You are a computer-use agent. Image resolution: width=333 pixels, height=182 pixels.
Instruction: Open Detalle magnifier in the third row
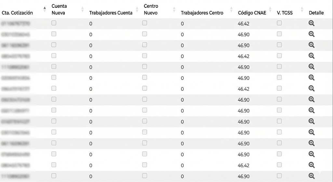(x=311, y=45)
